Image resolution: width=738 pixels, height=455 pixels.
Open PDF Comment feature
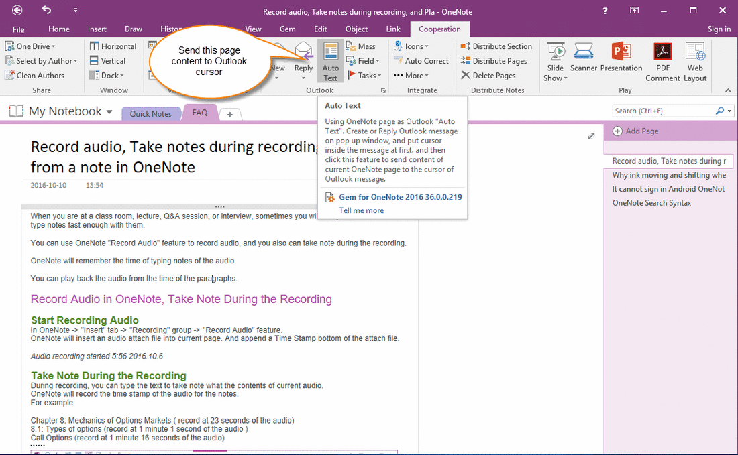coord(663,61)
